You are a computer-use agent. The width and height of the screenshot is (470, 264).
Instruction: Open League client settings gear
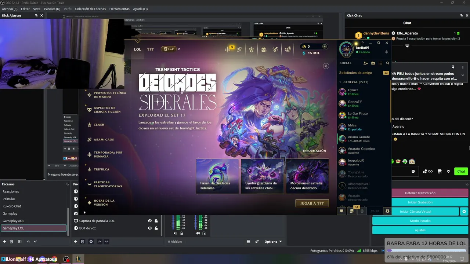tap(379, 43)
